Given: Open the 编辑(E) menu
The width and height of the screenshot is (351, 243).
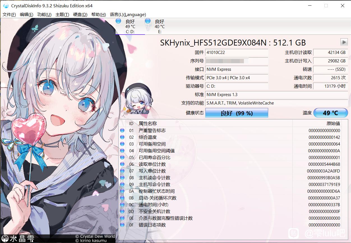Looking at the screenshot, I should (26, 15).
